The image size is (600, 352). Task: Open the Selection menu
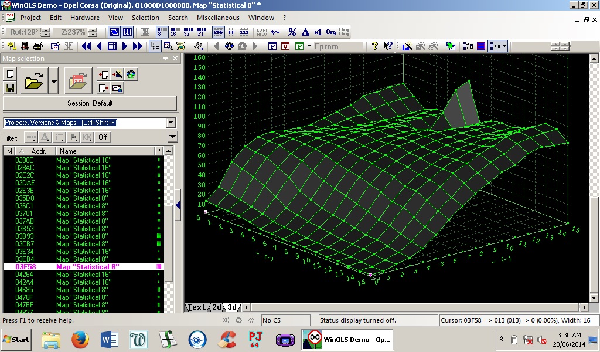[145, 18]
